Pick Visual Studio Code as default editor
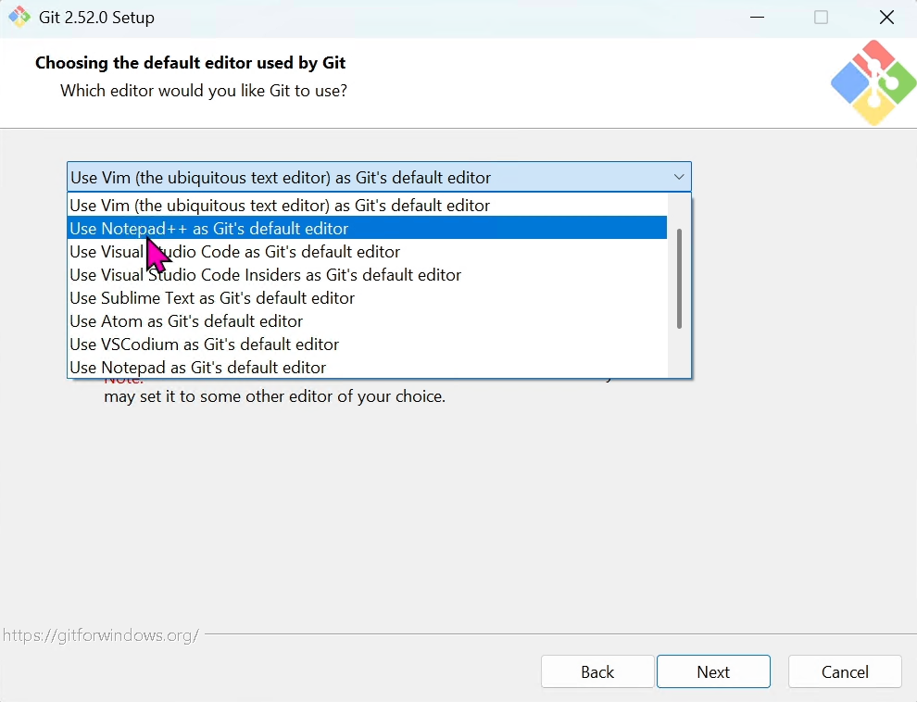This screenshot has height=702, width=917. (235, 252)
